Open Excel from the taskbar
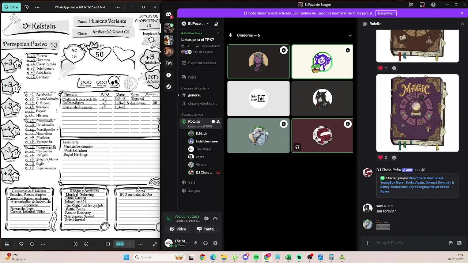 point(288,258)
